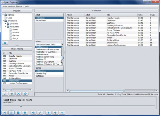This screenshot has width=160, height=116.
Task: Open the Playback menu
Action: (x=20, y=6)
